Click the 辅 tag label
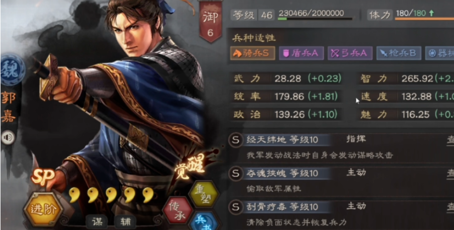Viewport: 454px width, 230px height. (x=125, y=222)
